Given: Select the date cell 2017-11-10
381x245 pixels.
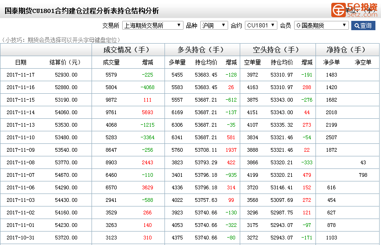Looking at the screenshot, I should 20,137.
